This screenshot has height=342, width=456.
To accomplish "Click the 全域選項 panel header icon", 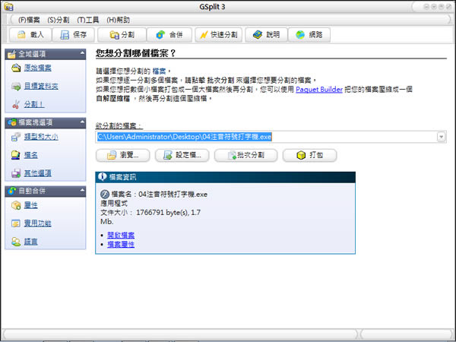I will pyautogui.click(x=11, y=54).
